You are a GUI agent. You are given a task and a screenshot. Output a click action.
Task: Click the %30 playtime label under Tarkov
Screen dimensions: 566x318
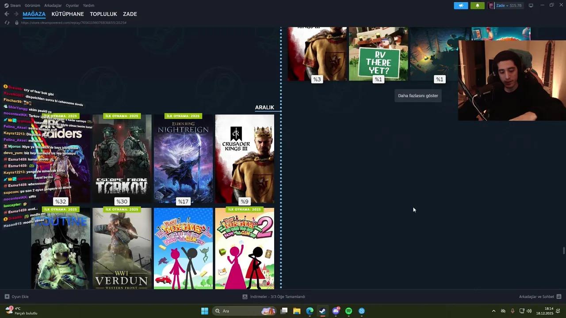point(122,201)
